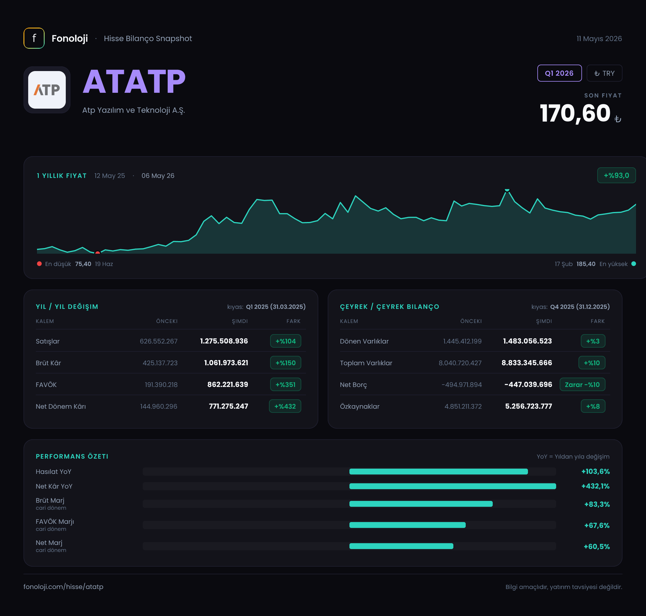Click the Özkaynaklar row label
This screenshot has width=646, height=616.
tap(360, 406)
